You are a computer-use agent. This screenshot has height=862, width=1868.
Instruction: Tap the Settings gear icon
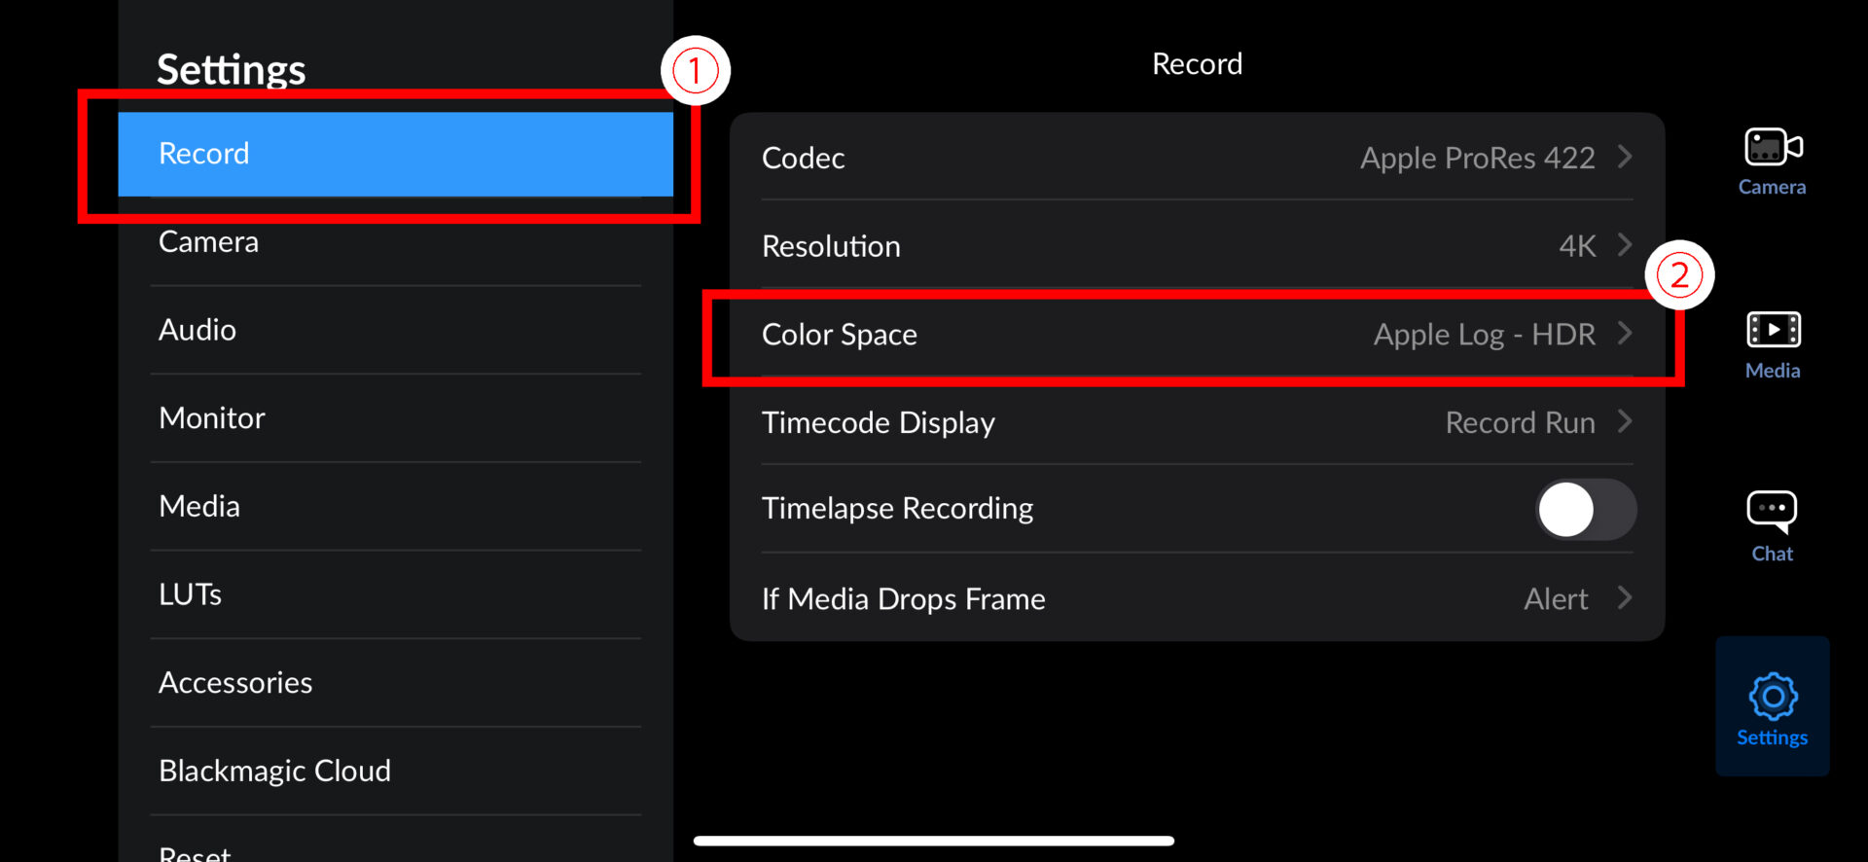pyautogui.click(x=1773, y=698)
